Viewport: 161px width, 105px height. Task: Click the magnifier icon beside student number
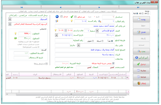(x=100, y=21)
